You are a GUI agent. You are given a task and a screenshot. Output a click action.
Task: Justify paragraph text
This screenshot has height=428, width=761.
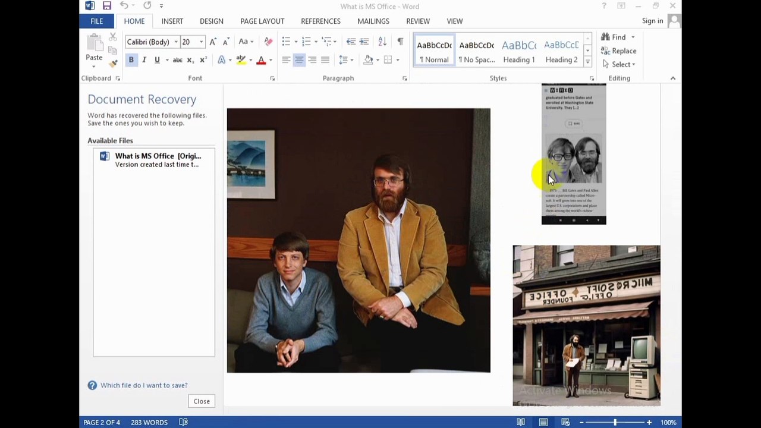coord(325,60)
